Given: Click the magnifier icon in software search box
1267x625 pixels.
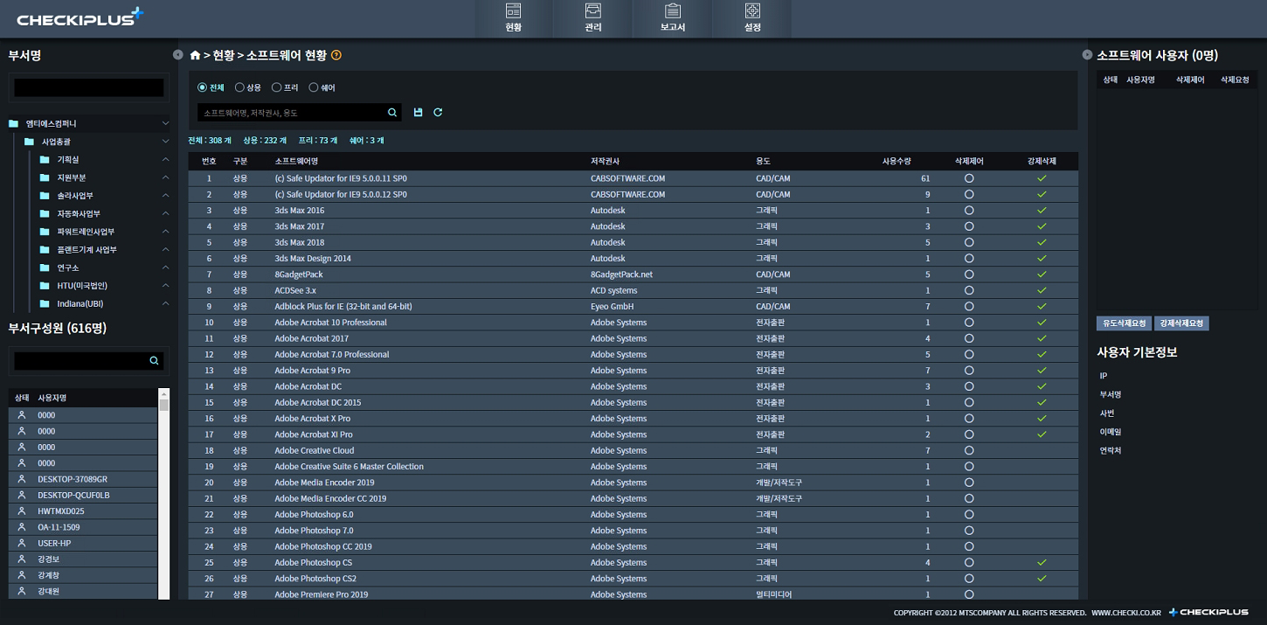Looking at the screenshot, I should pyautogui.click(x=392, y=113).
